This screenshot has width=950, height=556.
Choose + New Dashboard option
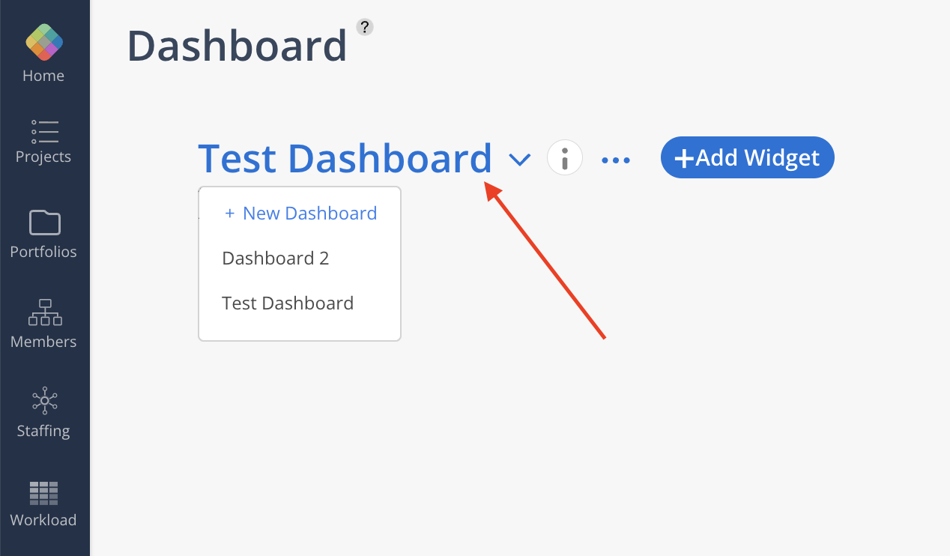pyautogui.click(x=300, y=214)
